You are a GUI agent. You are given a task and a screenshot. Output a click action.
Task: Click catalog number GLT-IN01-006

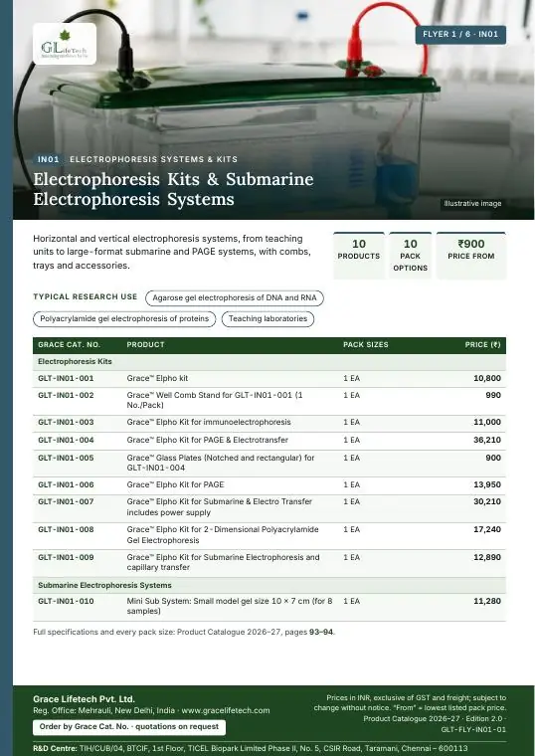[66, 485]
